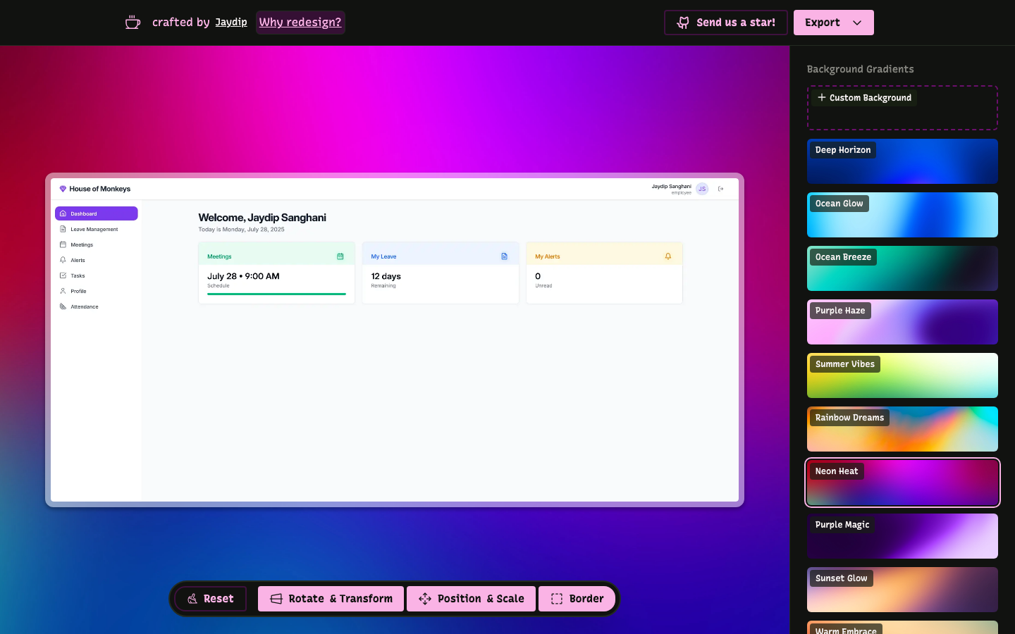Click the Background Gradients heading
The image size is (1015, 634).
pyautogui.click(x=860, y=69)
